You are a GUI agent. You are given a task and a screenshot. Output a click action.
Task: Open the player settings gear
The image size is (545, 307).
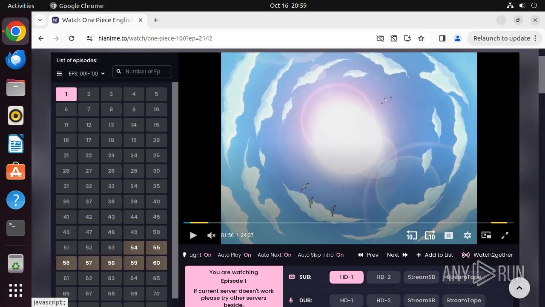(468, 235)
